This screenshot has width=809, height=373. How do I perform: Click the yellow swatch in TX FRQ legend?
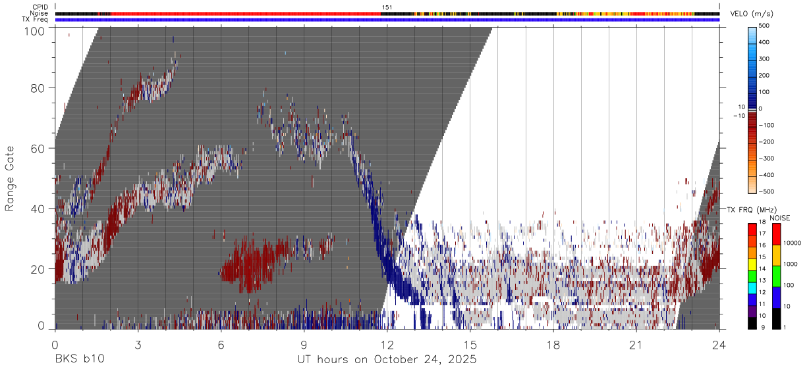[752, 264]
